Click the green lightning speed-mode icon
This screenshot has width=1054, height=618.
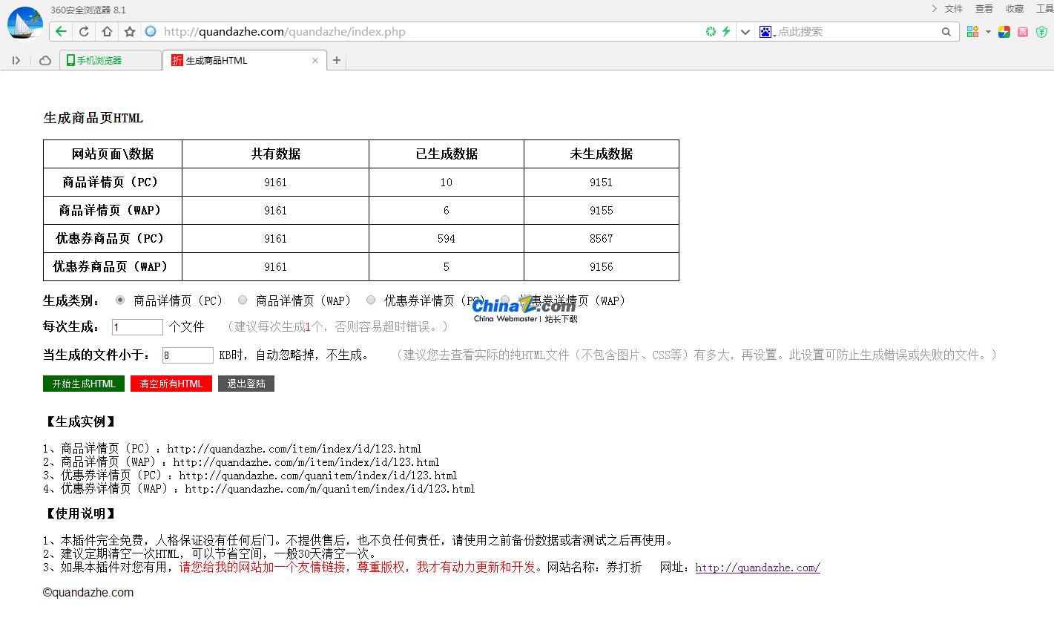tap(726, 31)
